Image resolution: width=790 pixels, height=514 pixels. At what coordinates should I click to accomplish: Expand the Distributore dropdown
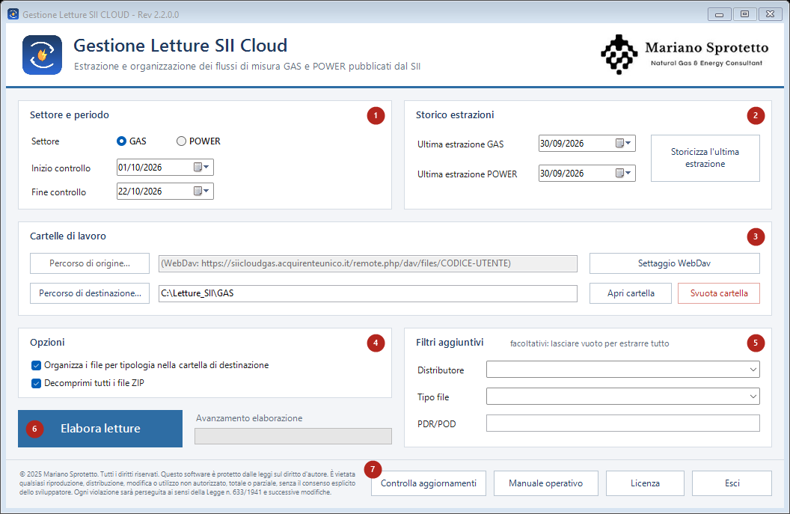click(753, 370)
